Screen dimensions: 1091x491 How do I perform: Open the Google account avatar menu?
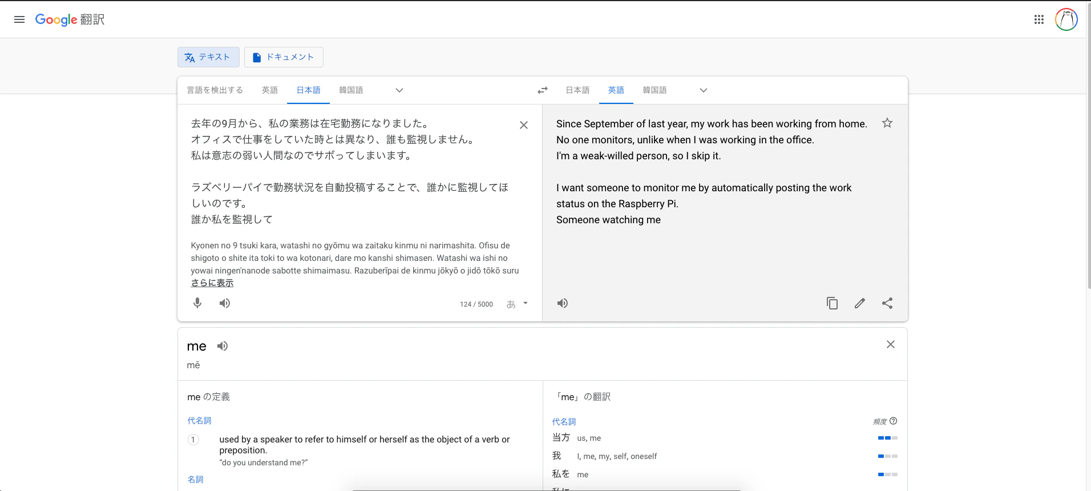tap(1066, 19)
